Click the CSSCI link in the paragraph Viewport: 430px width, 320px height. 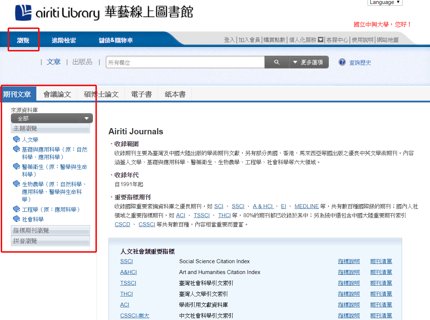click(x=147, y=224)
